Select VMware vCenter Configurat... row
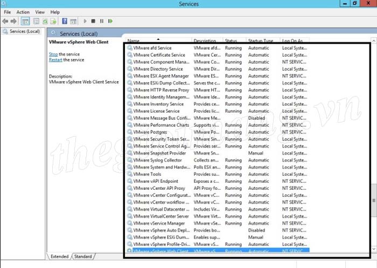 click(218, 195)
